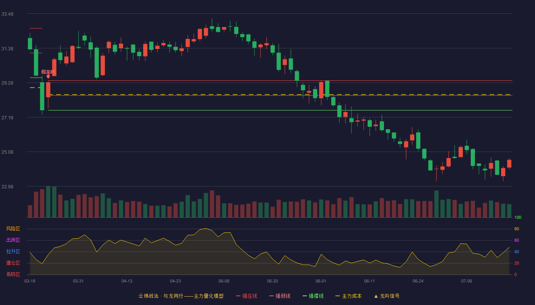535x305 pixels.
Task: Click the 低吸区 zone label
Action: coord(13,274)
